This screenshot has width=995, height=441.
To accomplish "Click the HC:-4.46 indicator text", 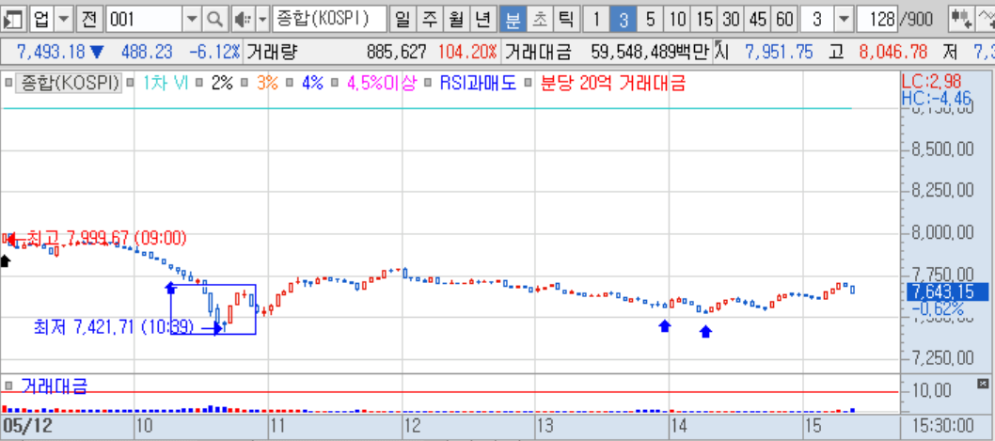I will [x=936, y=97].
